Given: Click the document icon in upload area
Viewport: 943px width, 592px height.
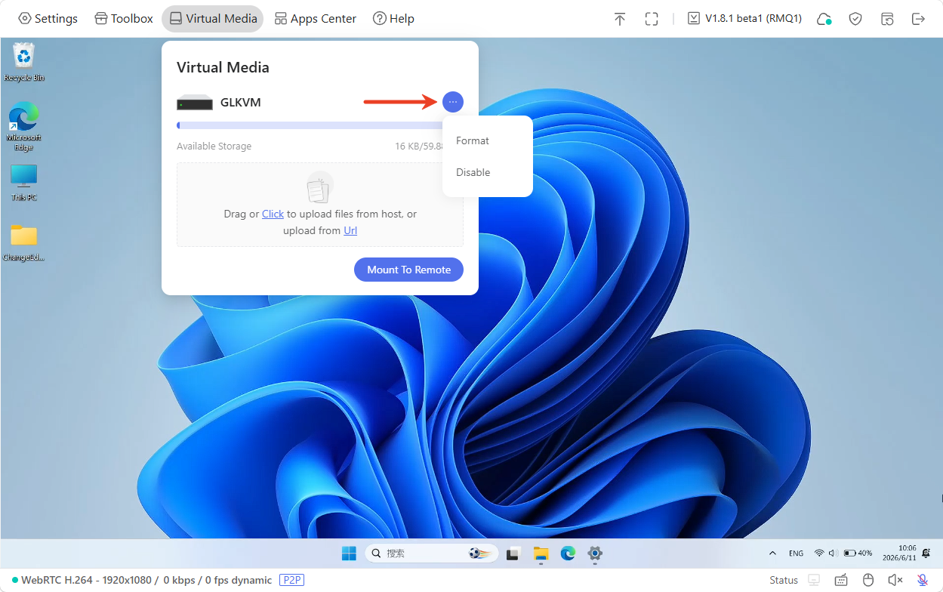Looking at the screenshot, I should (x=319, y=188).
